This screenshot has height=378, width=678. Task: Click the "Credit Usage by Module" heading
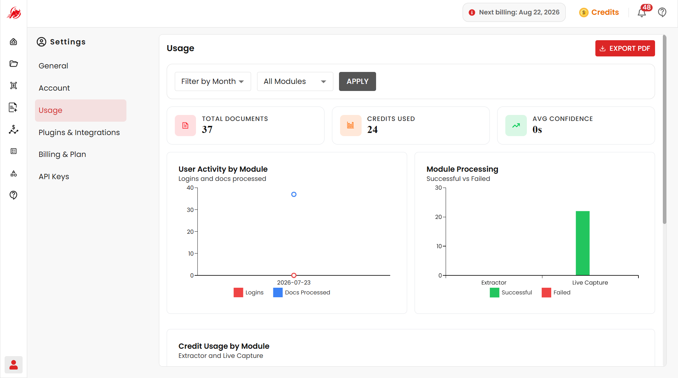click(224, 346)
